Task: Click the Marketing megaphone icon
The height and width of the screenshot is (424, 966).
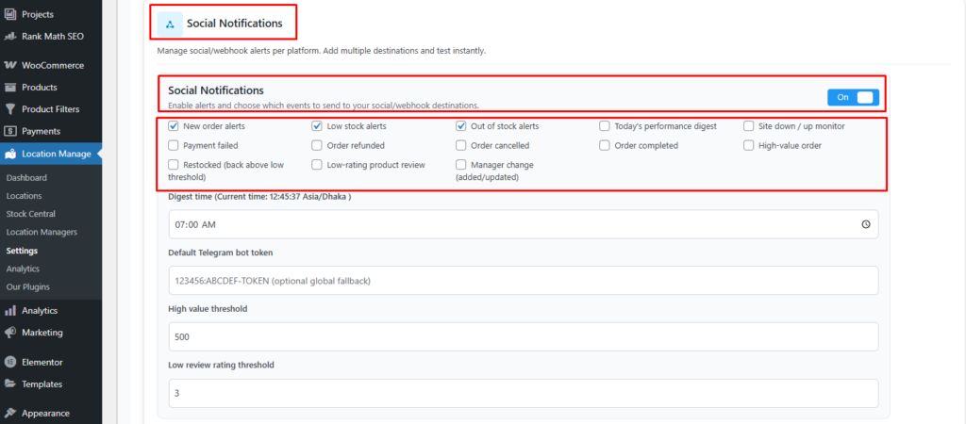Action: click(10, 333)
